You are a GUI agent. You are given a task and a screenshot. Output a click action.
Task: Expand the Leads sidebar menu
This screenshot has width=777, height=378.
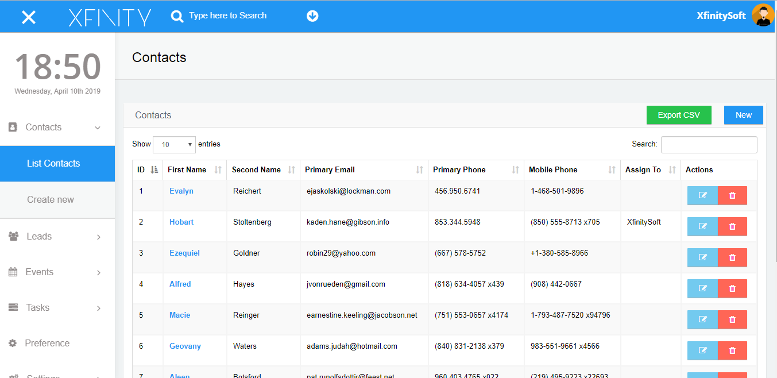click(x=57, y=237)
